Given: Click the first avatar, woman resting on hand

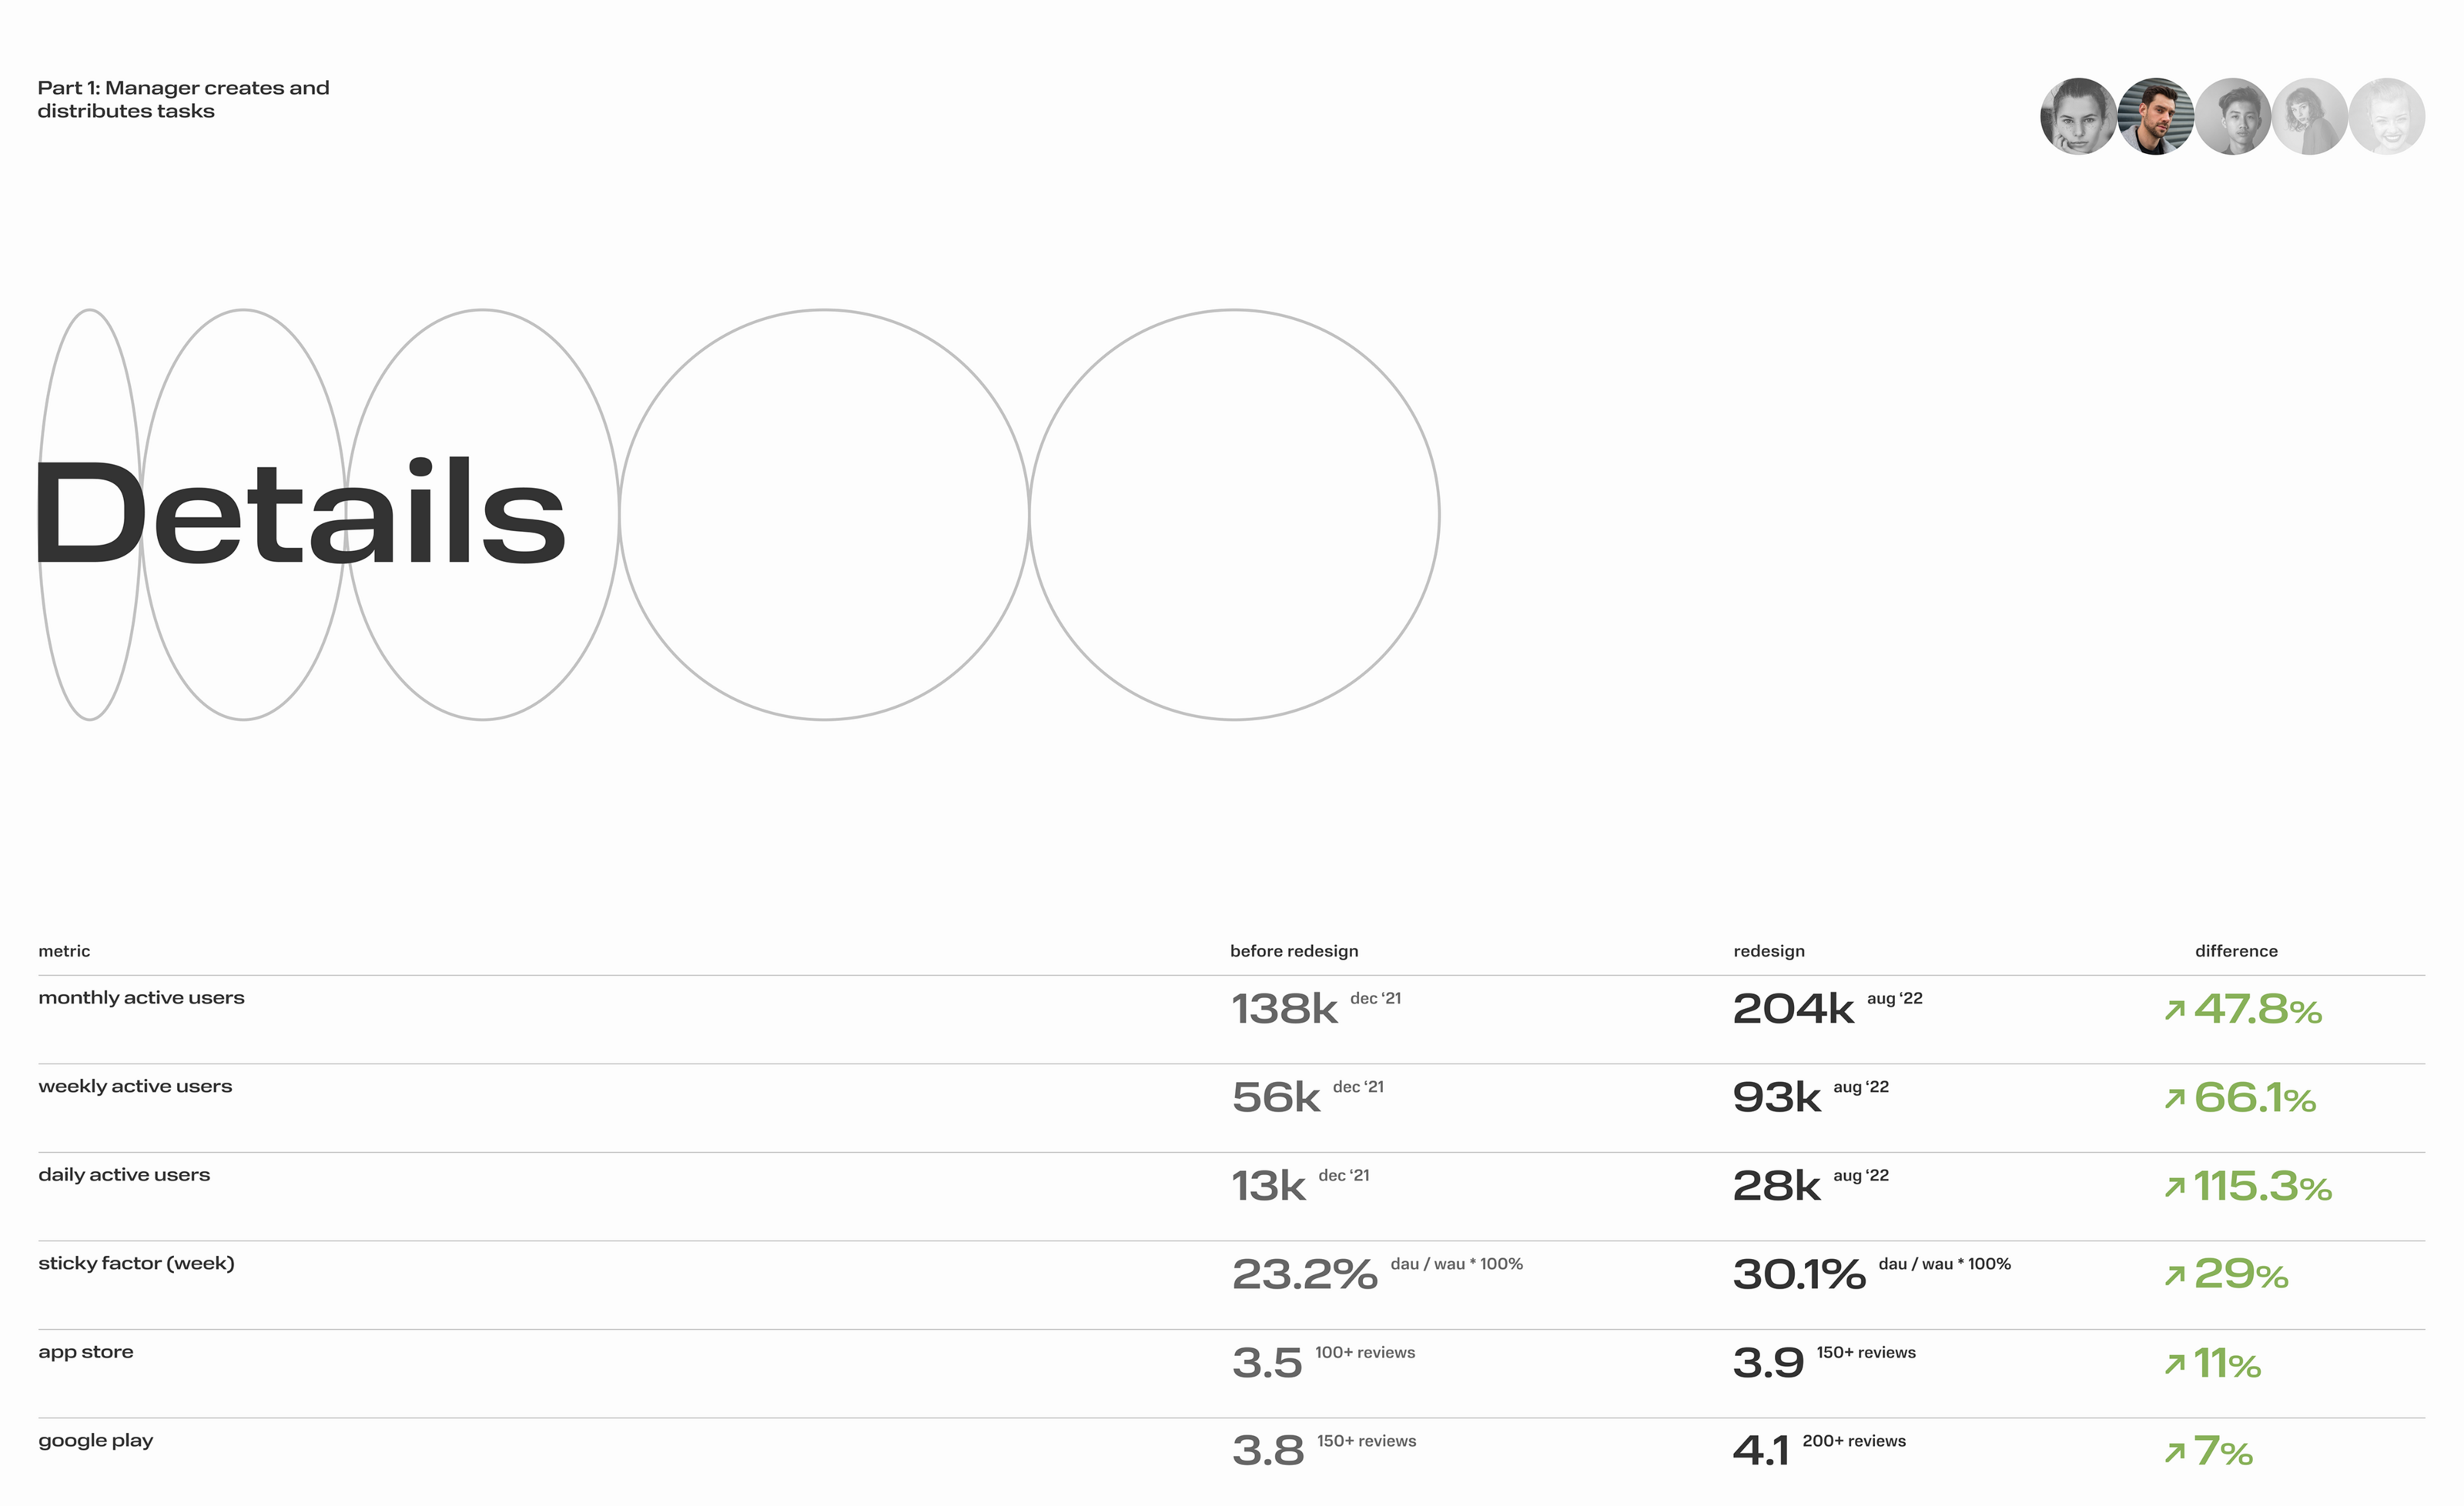Looking at the screenshot, I should (x=2077, y=117).
